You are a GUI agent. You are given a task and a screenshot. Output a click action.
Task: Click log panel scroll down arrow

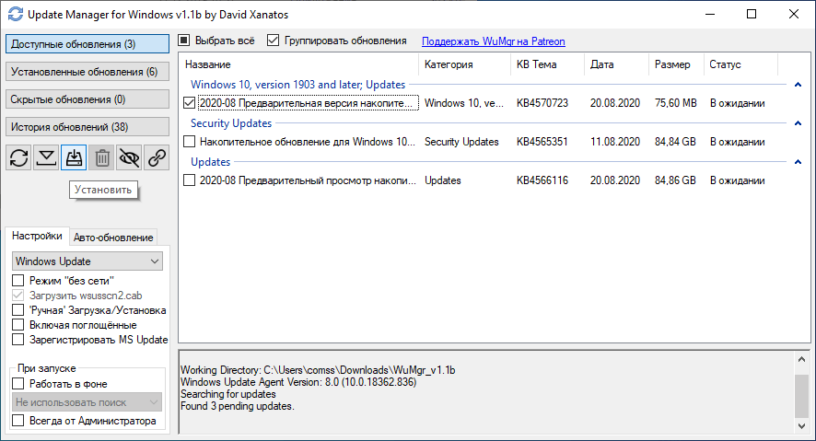801,426
